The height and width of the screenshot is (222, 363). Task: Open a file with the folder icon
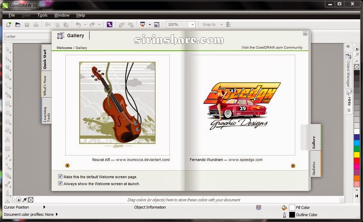click(x=18, y=24)
